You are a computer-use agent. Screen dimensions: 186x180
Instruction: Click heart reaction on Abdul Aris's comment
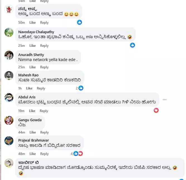pyautogui.click(x=156, y=110)
